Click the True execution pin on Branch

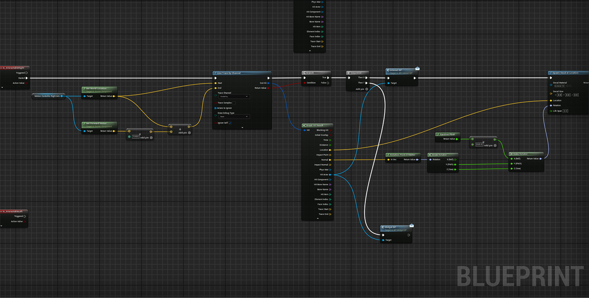(329, 78)
